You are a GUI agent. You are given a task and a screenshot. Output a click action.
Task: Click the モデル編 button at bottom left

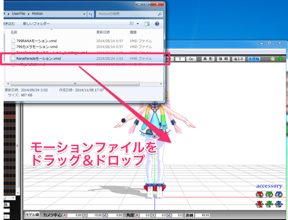tap(32, 215)
